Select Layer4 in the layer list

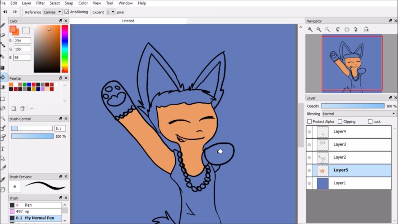pyautogui.click(x=349, y=132)
